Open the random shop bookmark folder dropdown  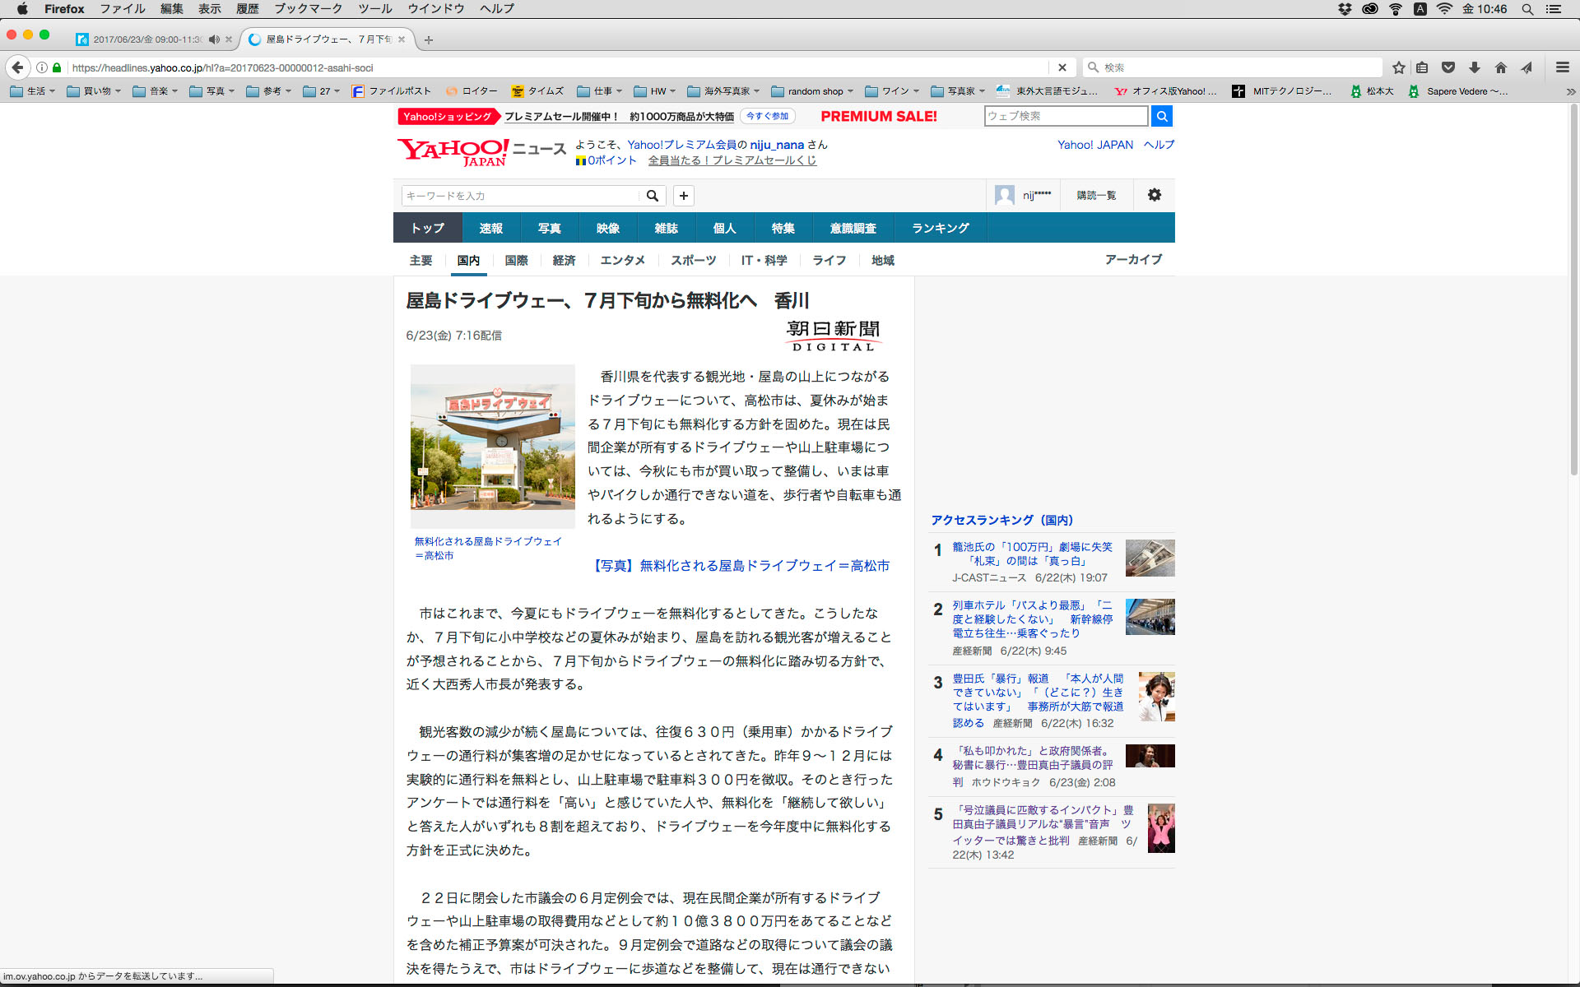(815, 91)
